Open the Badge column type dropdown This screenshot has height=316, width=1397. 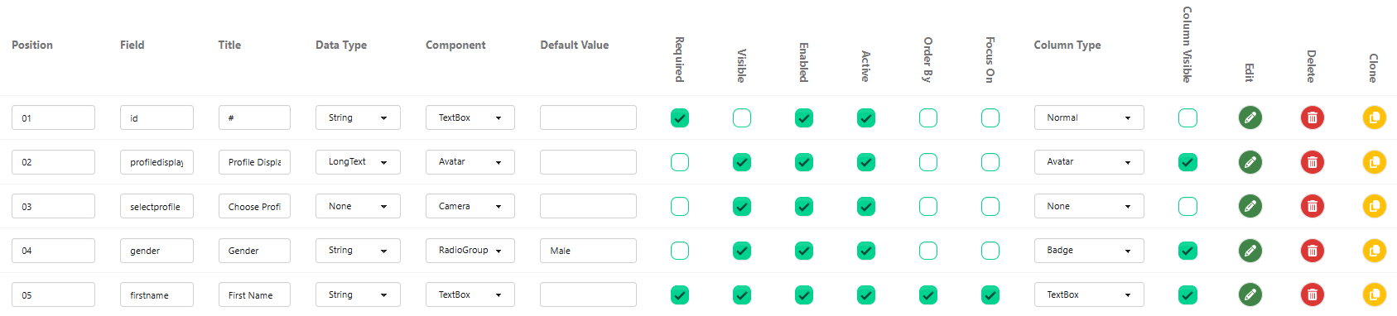pyautogui.click(x=1088, y=251)
